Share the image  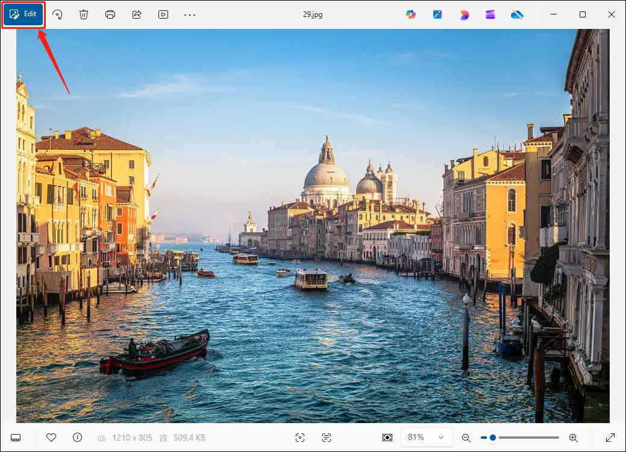tap(137, 14)
